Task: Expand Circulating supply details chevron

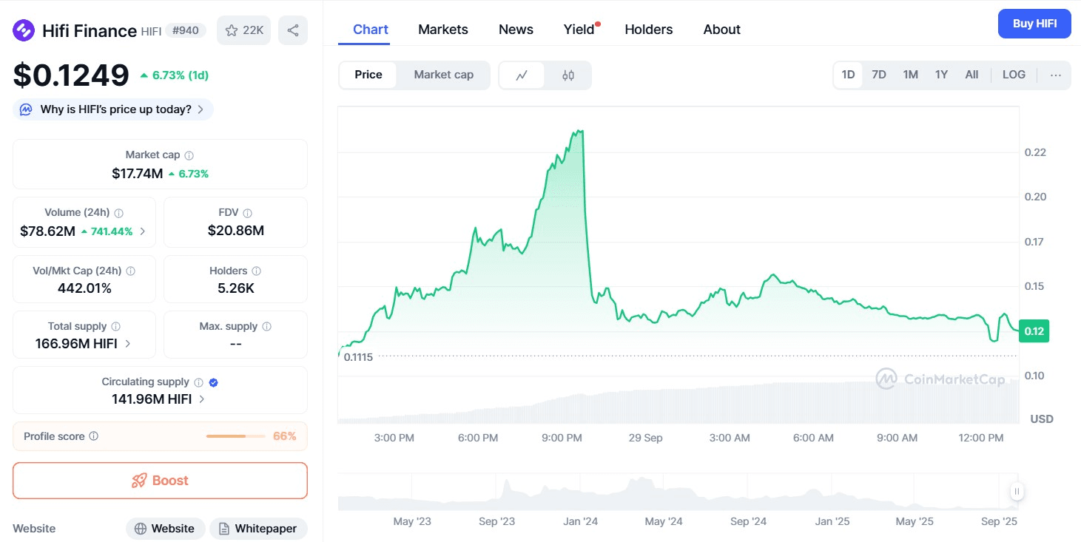Action: click(x=202, y=399)
